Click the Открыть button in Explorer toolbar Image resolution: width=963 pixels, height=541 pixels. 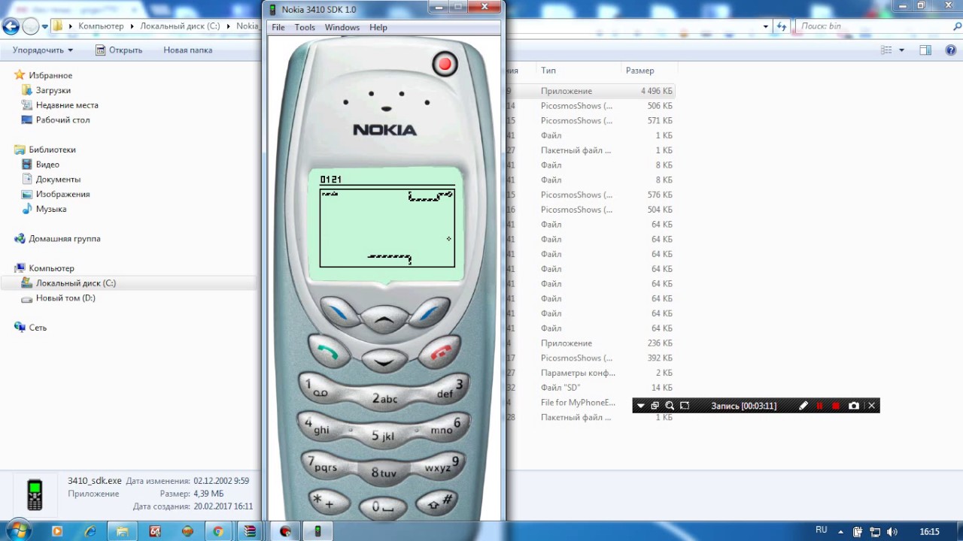coord(119,50)
